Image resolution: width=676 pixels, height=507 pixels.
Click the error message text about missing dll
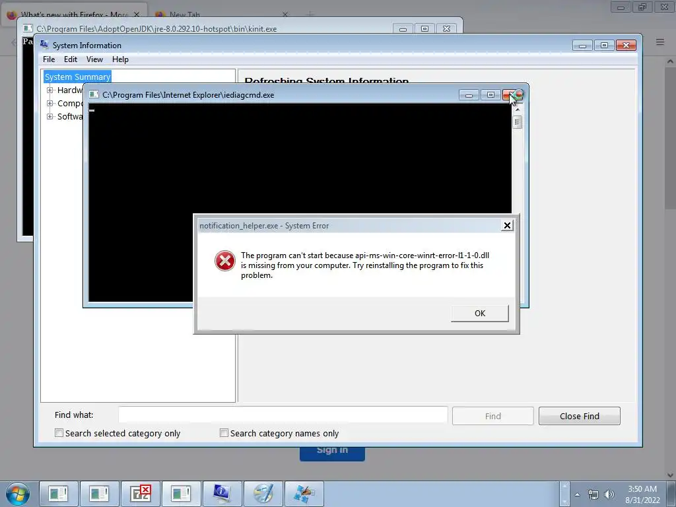click(x=364, y=265)
